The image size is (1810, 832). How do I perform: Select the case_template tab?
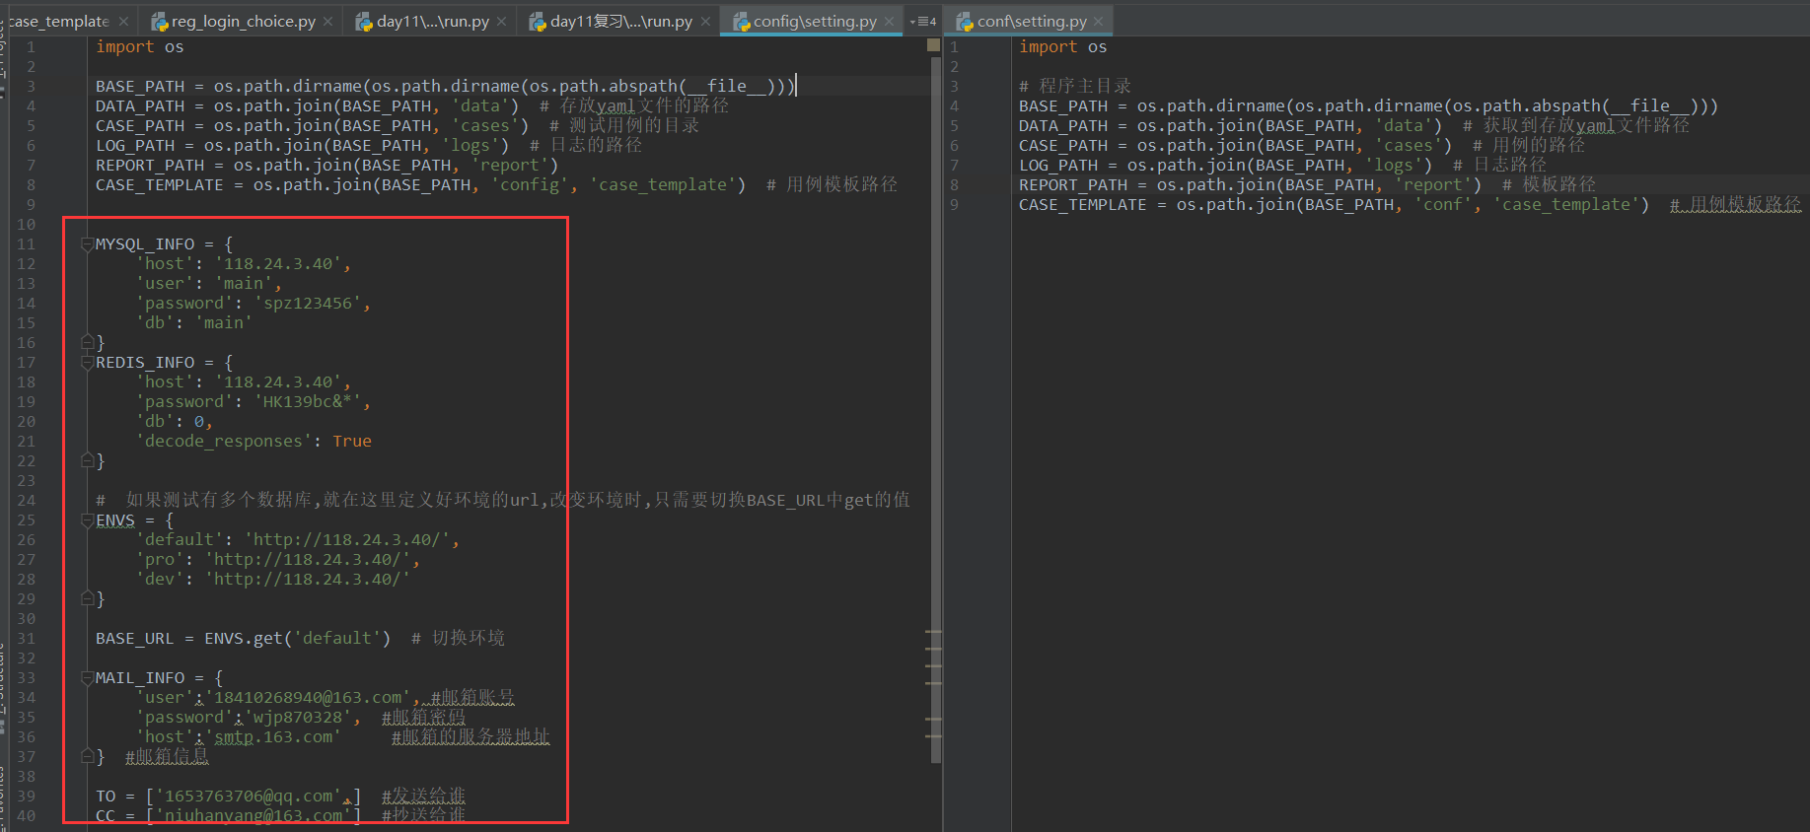[x=59, y=22]
